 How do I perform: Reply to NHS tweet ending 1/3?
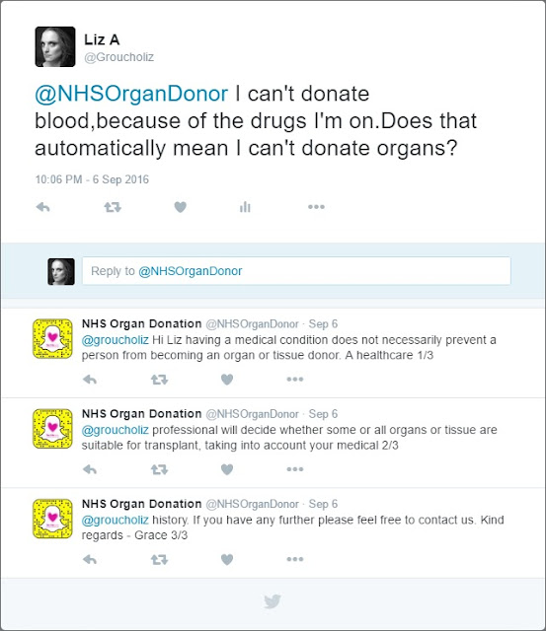click(x=90, y=379)
